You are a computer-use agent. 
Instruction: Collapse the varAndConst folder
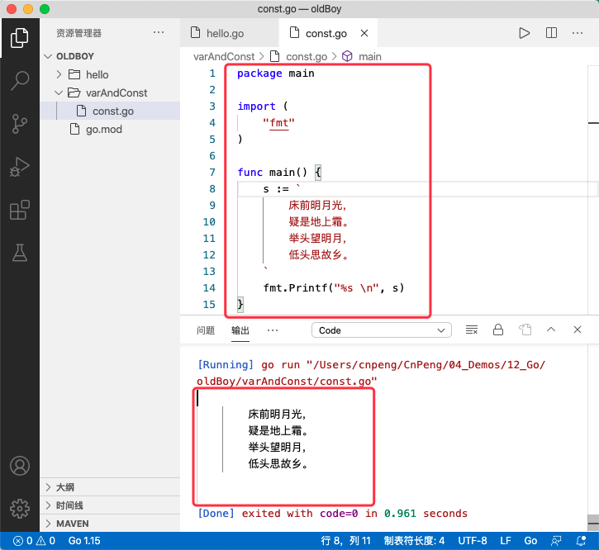click(116, 93)
